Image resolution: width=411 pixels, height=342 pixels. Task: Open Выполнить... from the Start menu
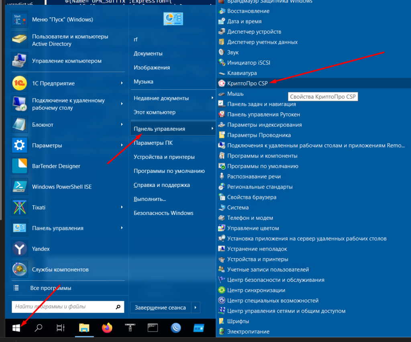150,199
